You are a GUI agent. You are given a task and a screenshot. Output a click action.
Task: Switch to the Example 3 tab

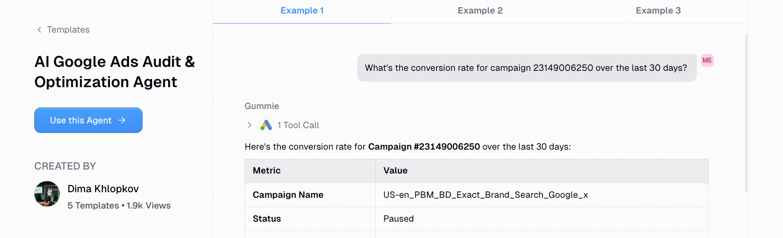tap(658, 11)
